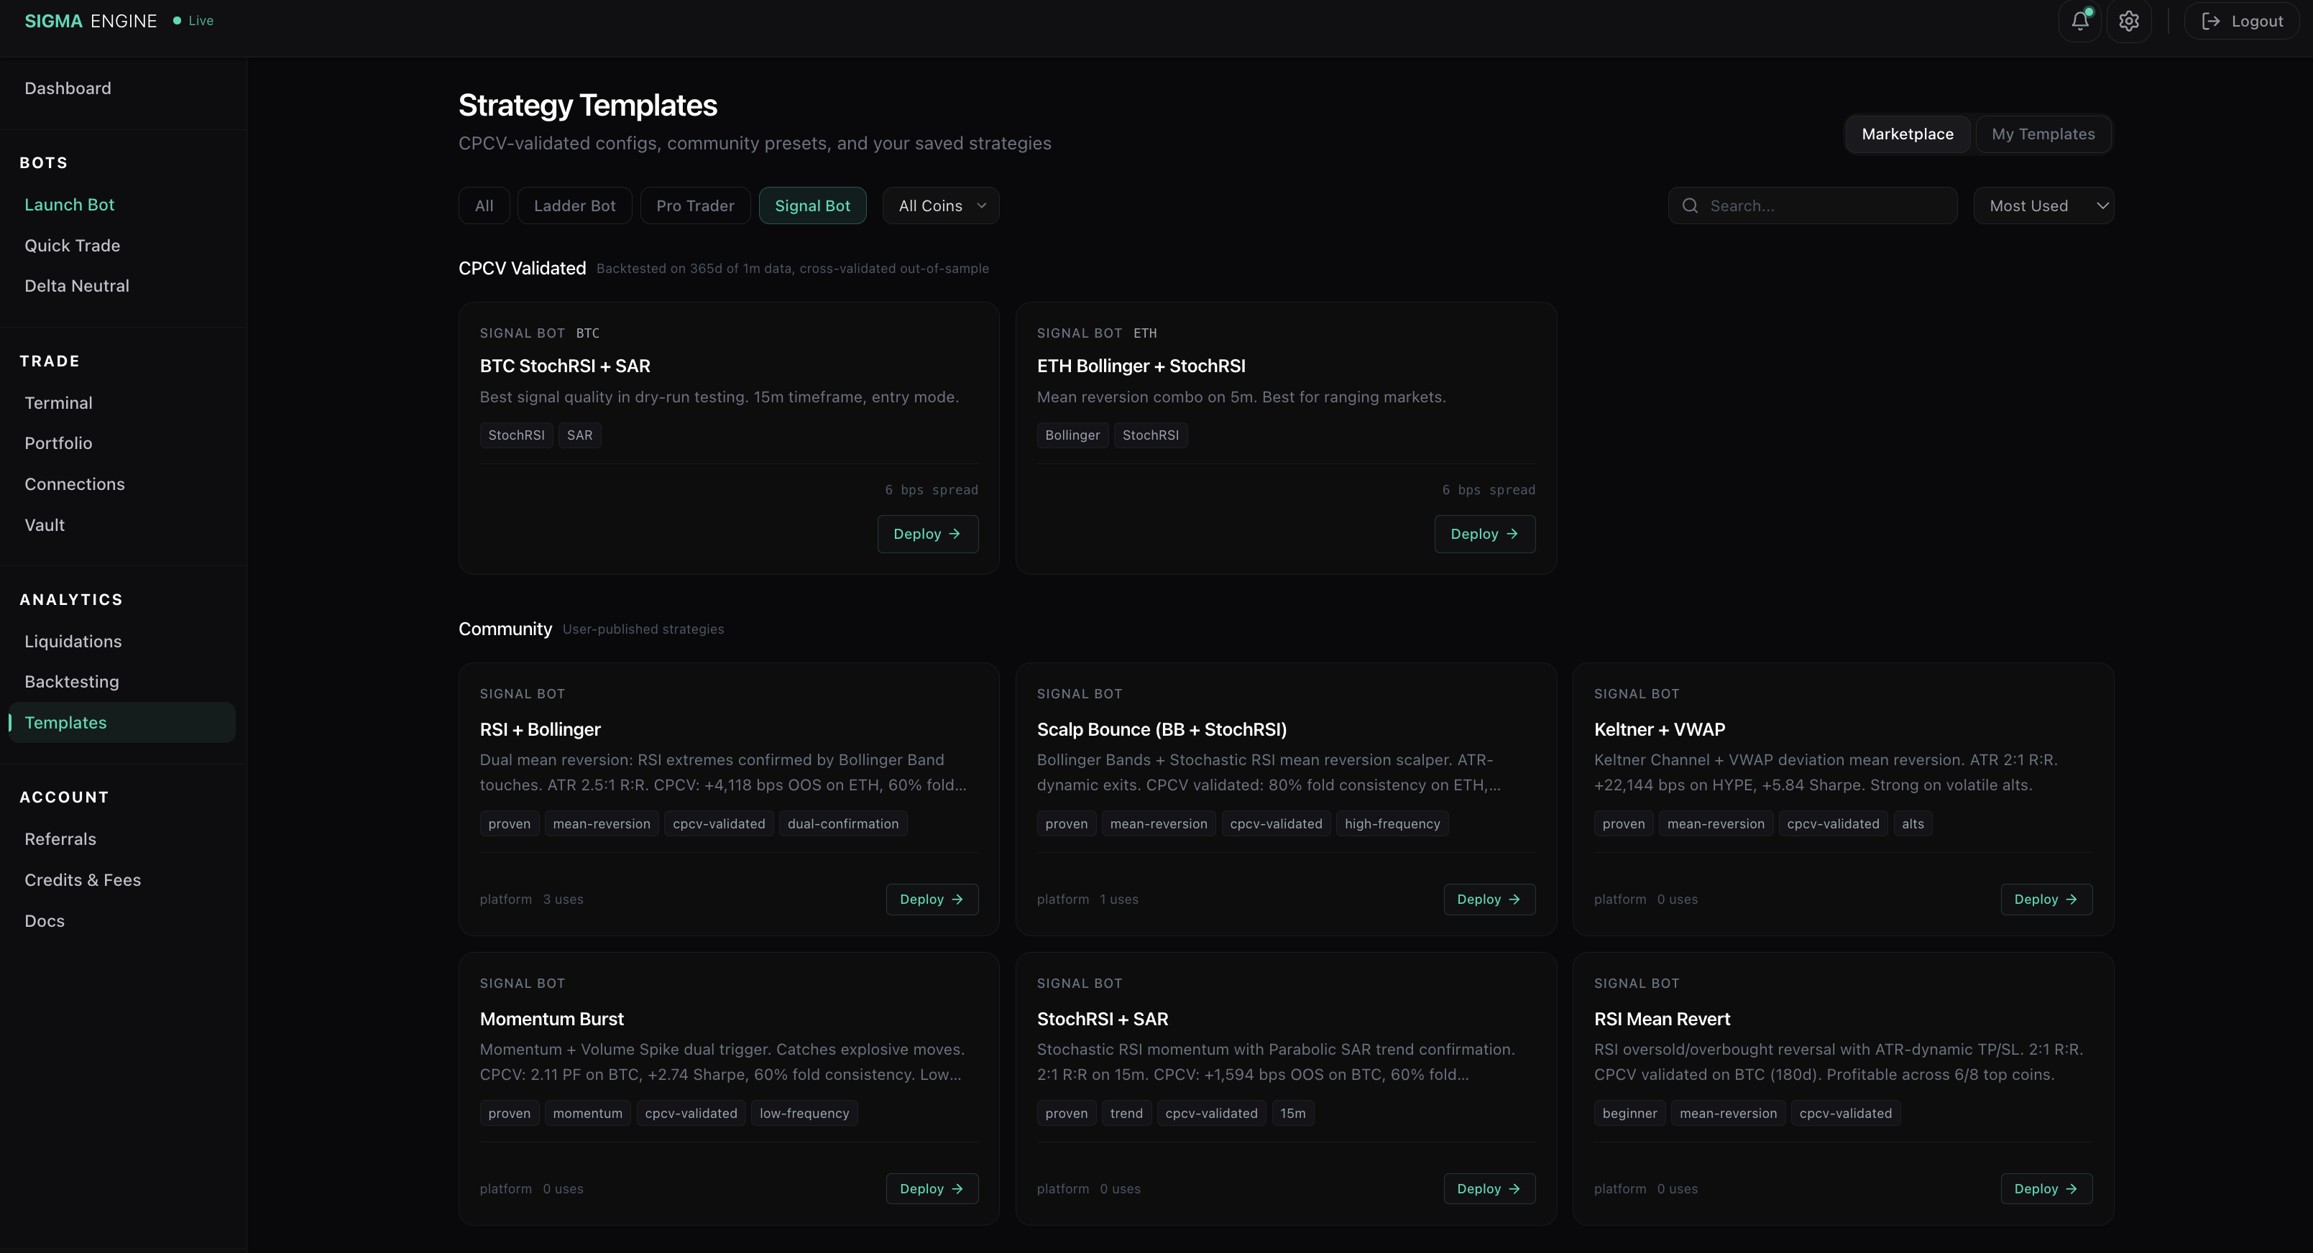Click the Keltner + VWAP title

tap(1660, 730)
